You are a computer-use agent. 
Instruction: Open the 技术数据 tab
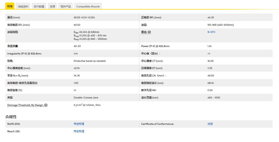coord(39,6)
